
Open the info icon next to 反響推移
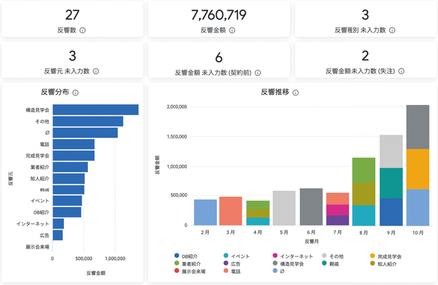tap(295, 92)
